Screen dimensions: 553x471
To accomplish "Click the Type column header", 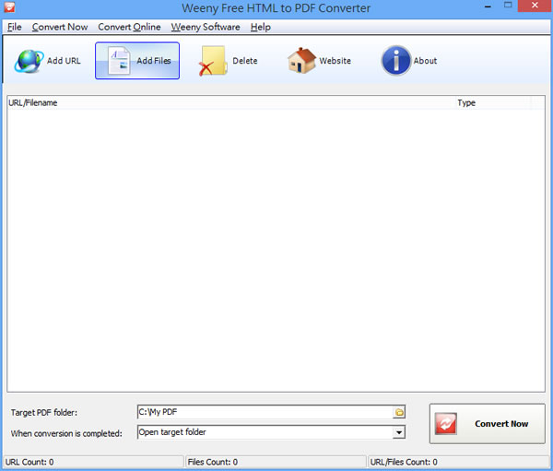I will pos(488,102).
